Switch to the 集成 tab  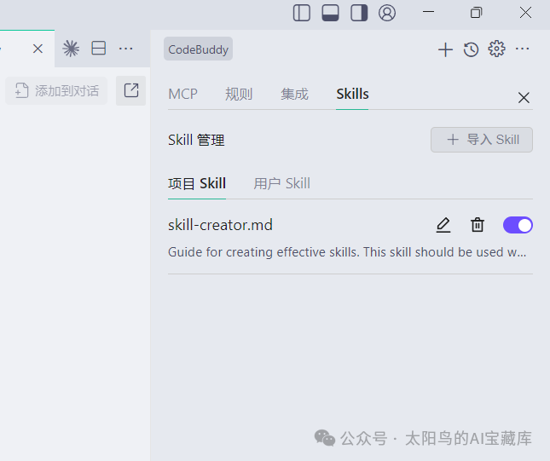(x=294, y=94)
